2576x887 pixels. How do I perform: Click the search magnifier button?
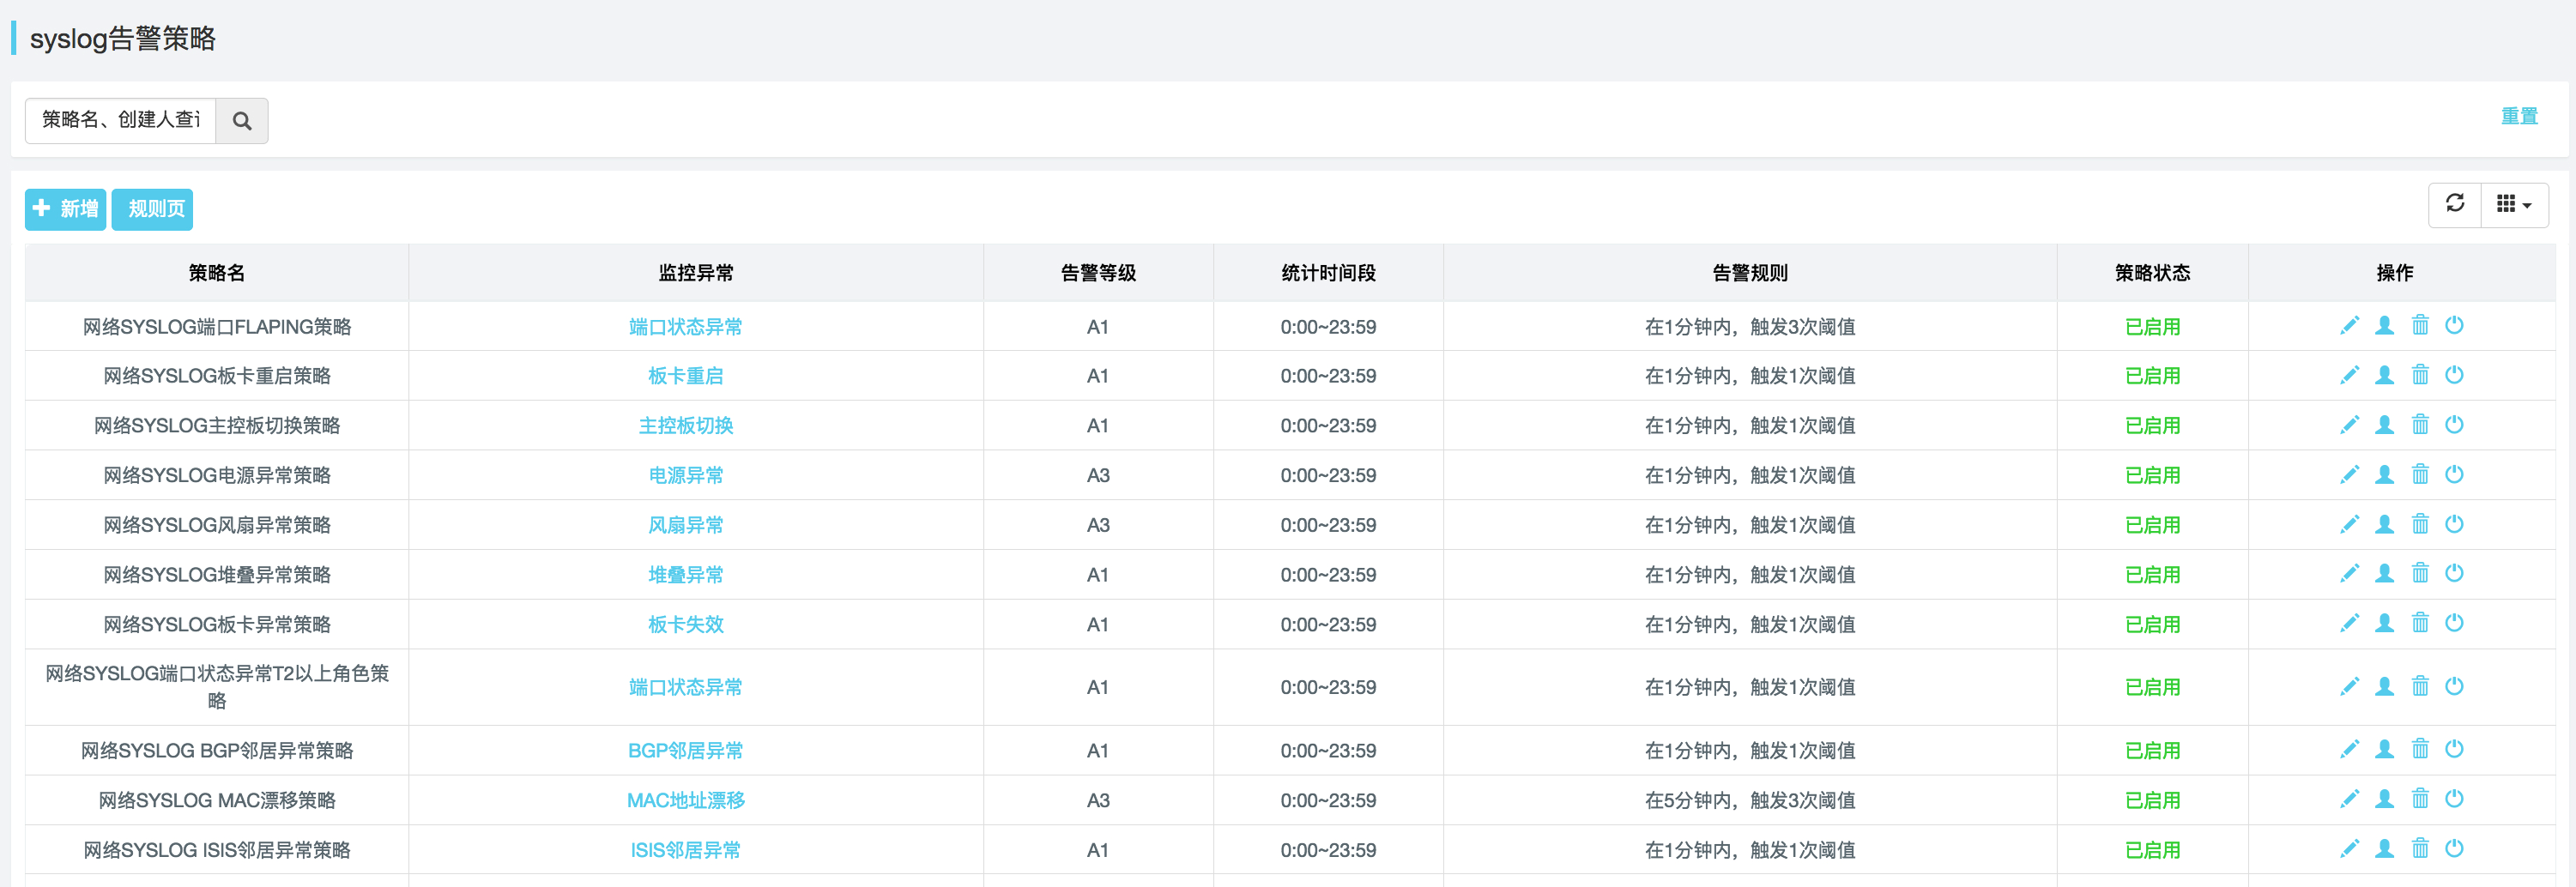point(241,121)
